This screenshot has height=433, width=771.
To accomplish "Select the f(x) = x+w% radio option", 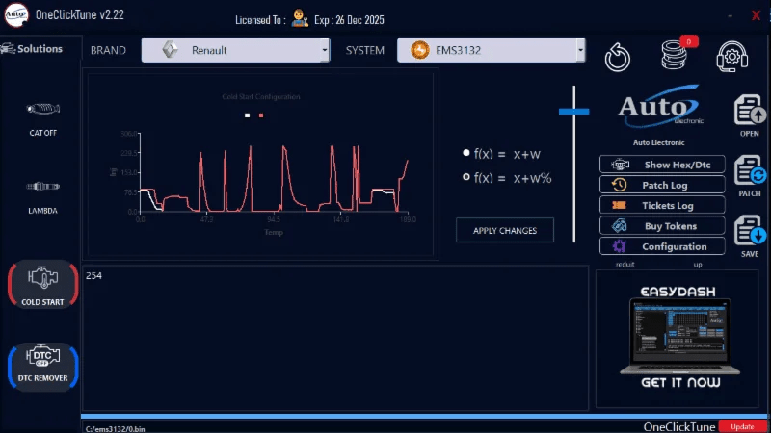I will point(466,177).
